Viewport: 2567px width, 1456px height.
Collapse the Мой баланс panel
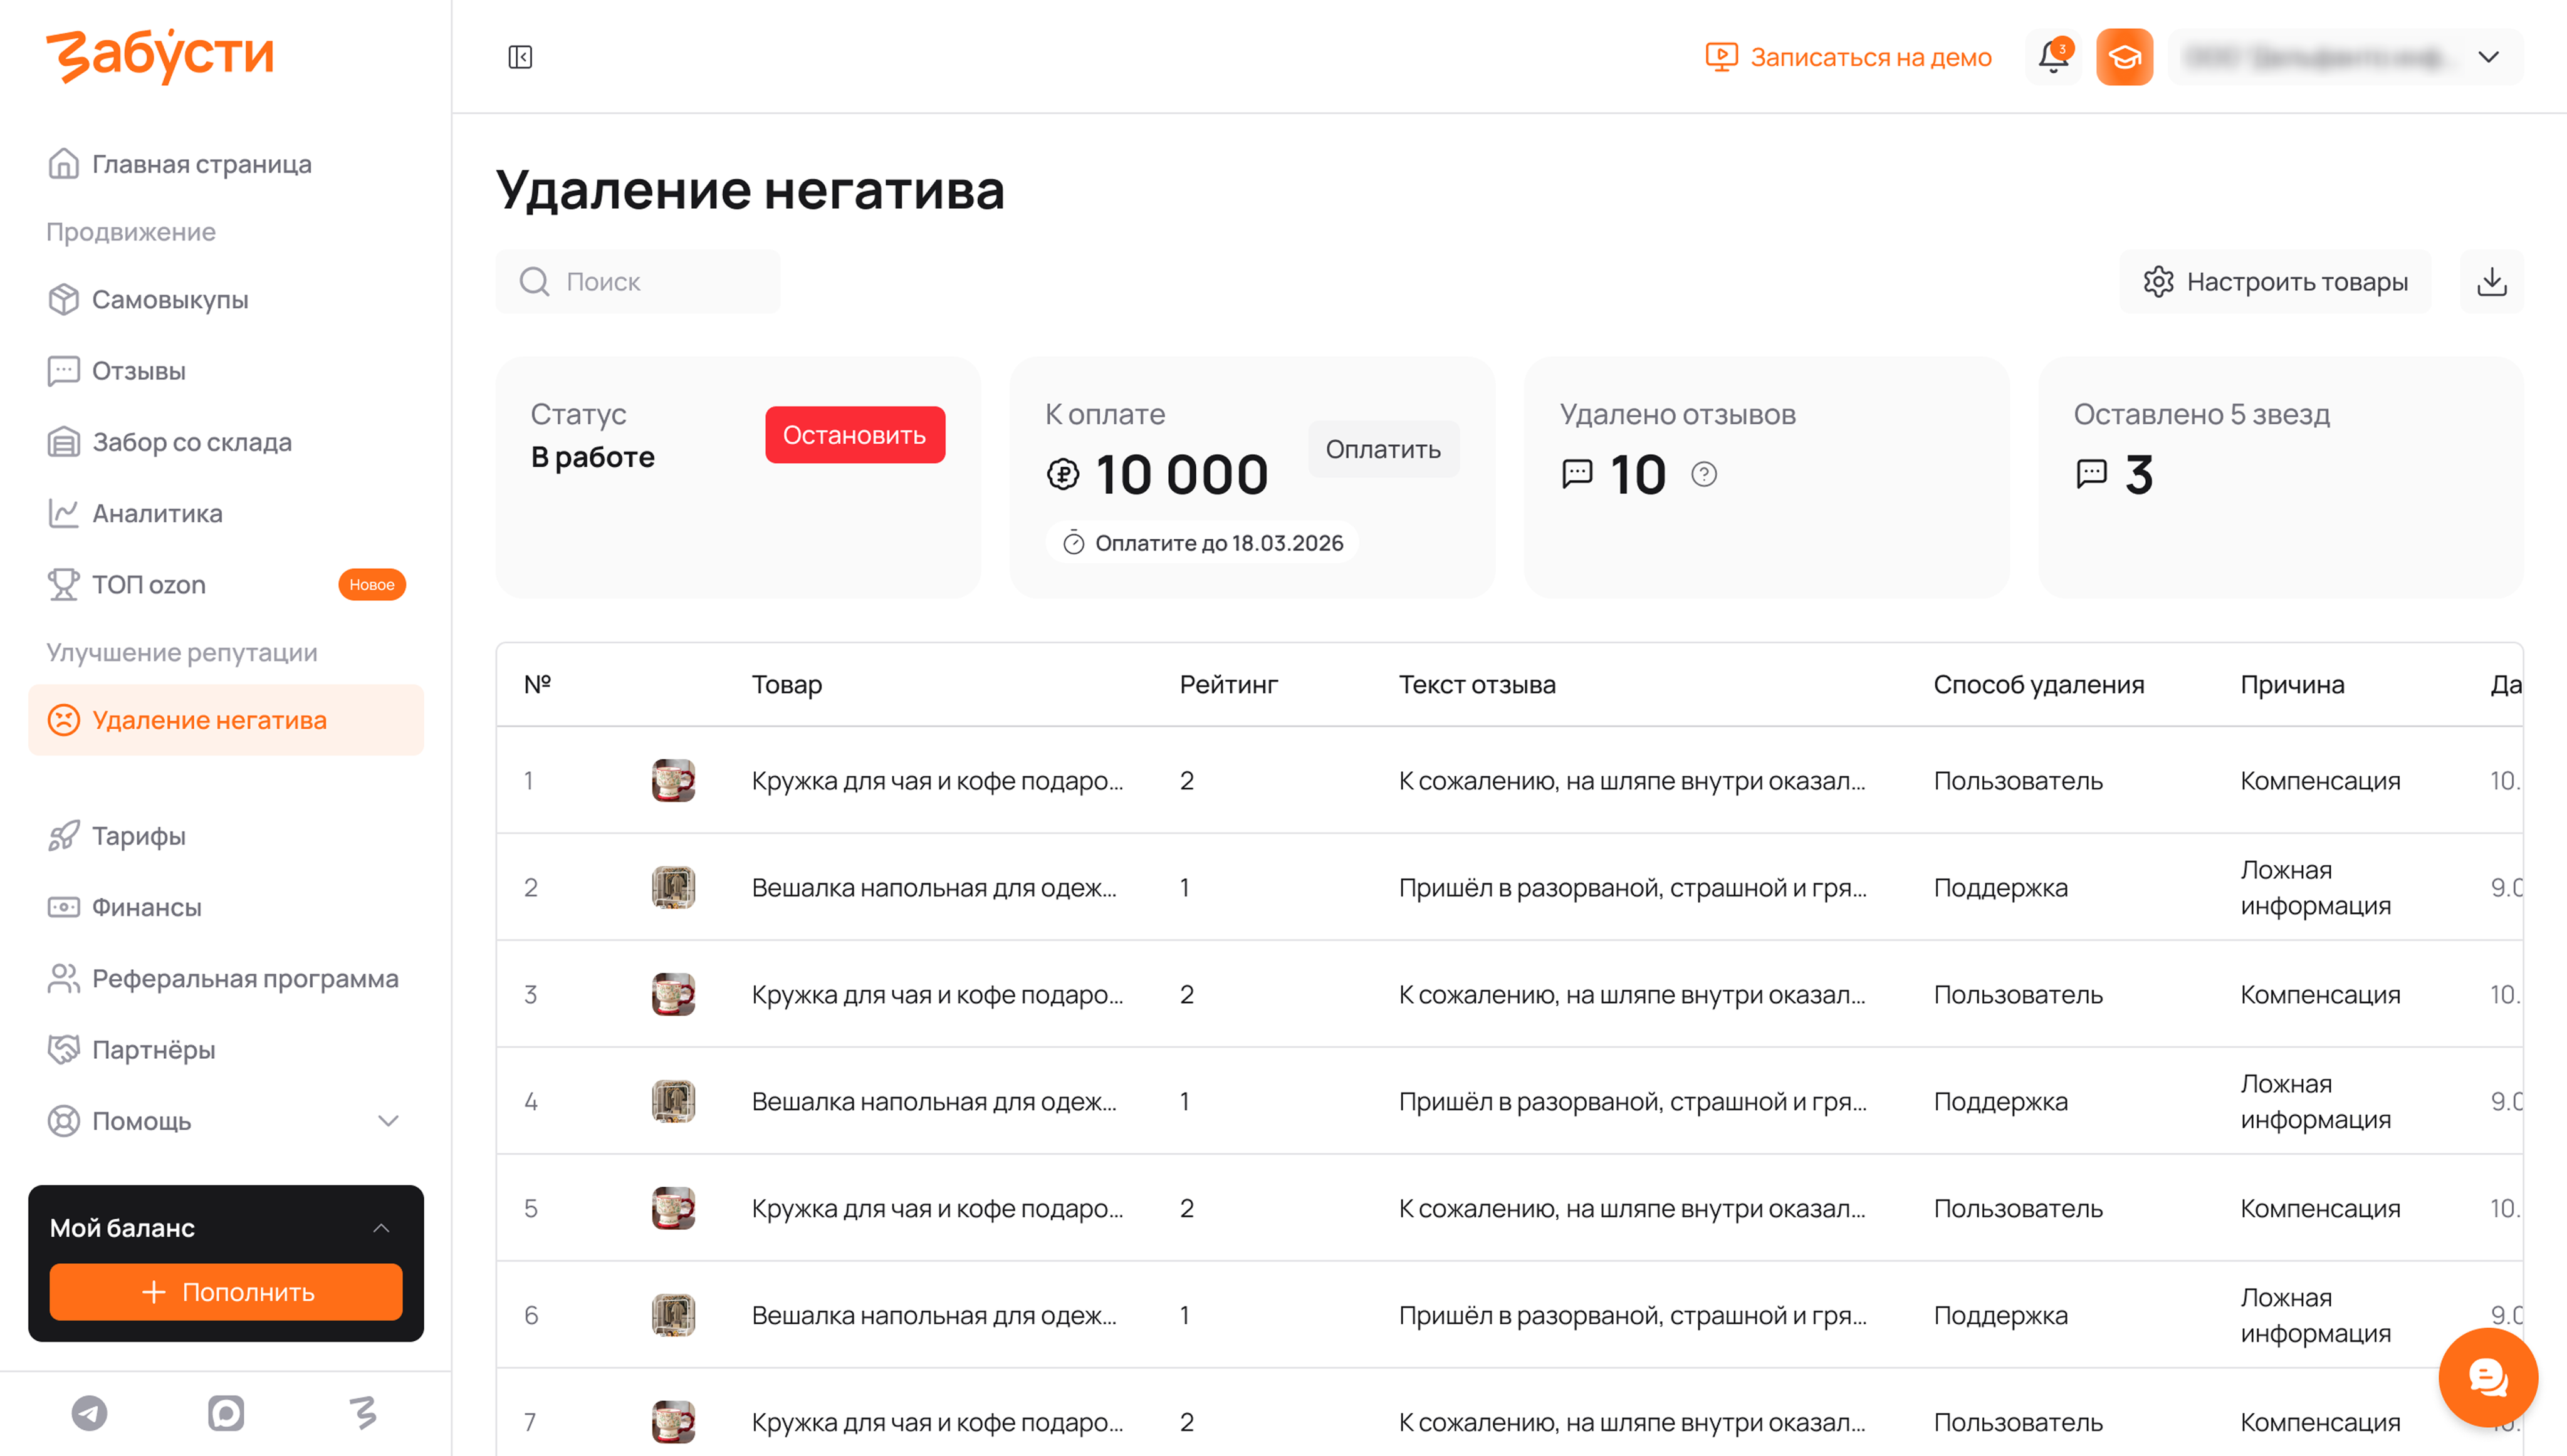click(381, 1228)
